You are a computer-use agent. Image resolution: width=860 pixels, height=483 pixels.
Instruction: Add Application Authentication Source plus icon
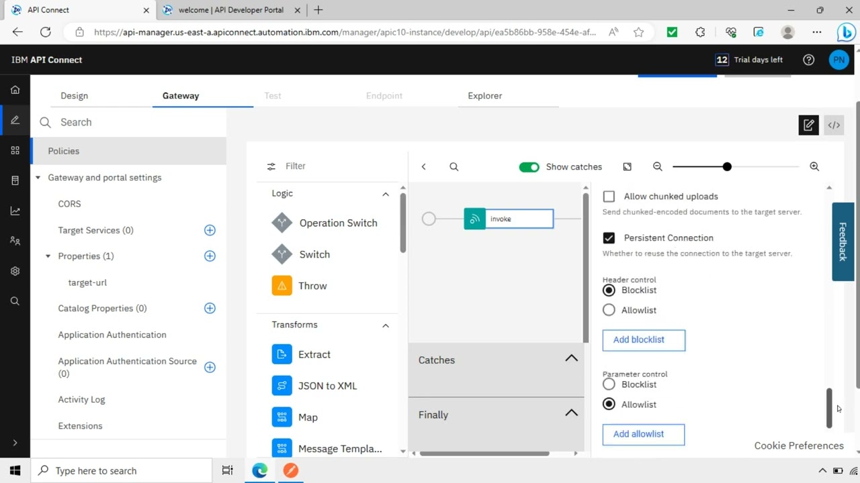[210, 367]
